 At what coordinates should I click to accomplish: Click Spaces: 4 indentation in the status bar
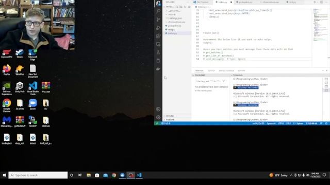tap(271, 123)
